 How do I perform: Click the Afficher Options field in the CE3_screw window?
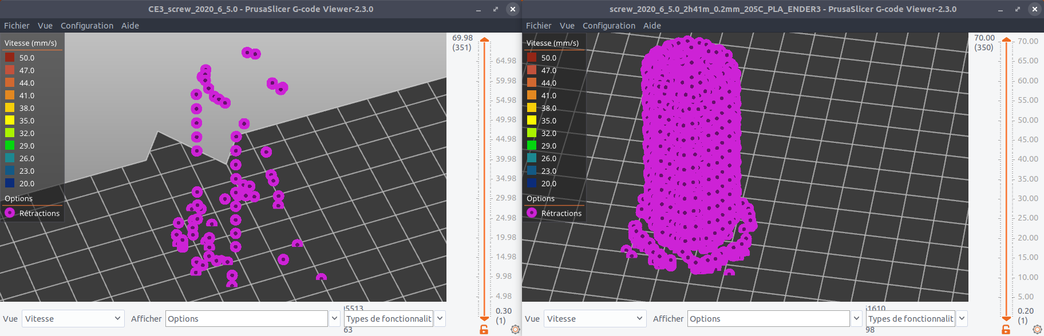pyautogui.click(x=247, y=319)
